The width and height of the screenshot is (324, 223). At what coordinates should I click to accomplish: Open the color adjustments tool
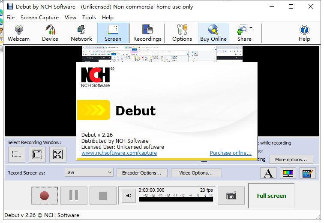[x=288, y=173]
